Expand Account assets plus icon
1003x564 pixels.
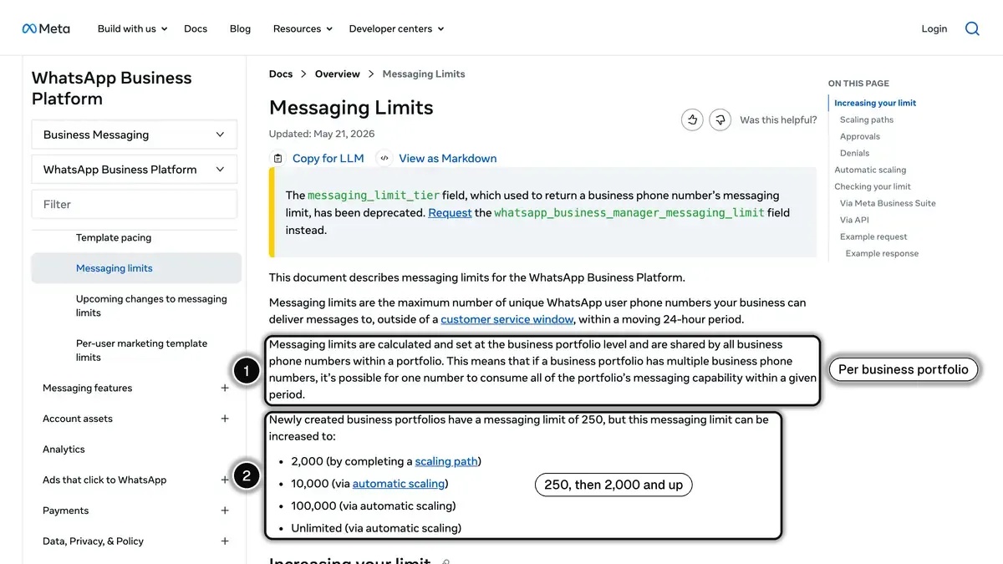(225, 419)
